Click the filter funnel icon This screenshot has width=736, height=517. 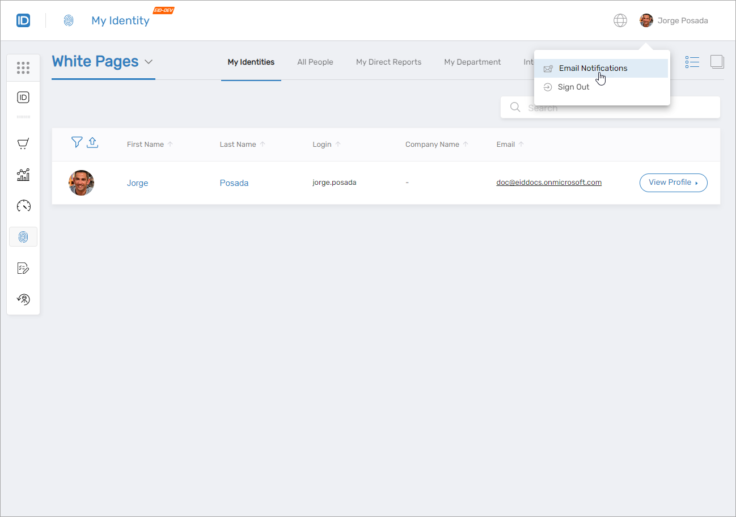[x=77, y=142]
